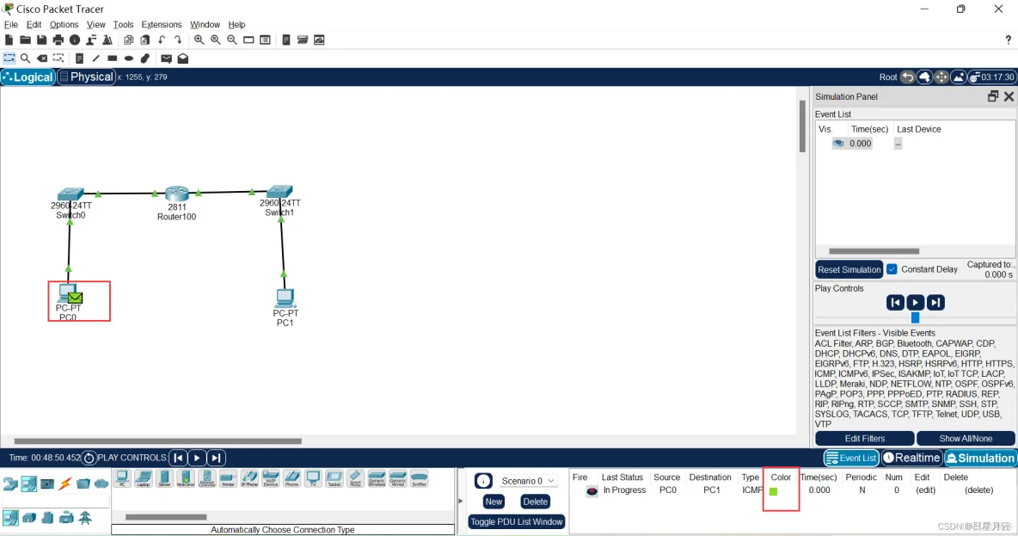This screenshot has height=536, width=1018.
Task: Click Capture Forward in Simulation Panel
Action: click(935, 303)
